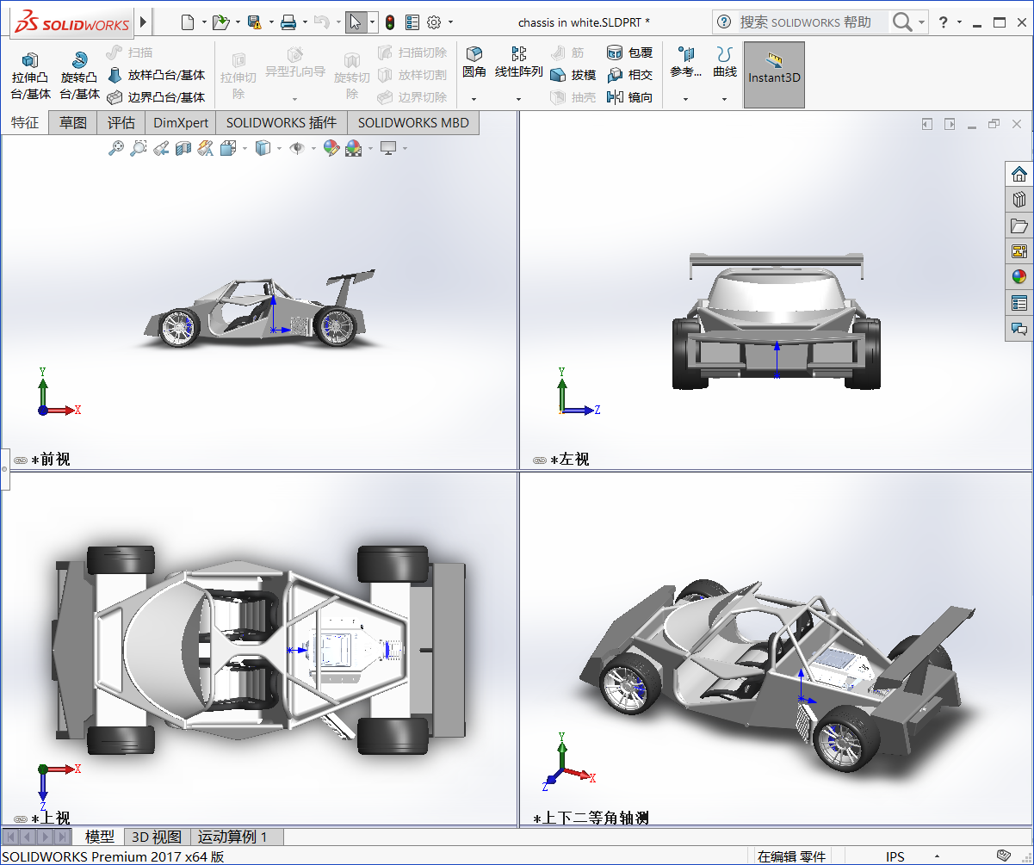The height and width of the screenshot is (865, 1034).
Task: Select the Boundary Boss/Base (边界凸台/基体) tool
Action: click(156, 97)
